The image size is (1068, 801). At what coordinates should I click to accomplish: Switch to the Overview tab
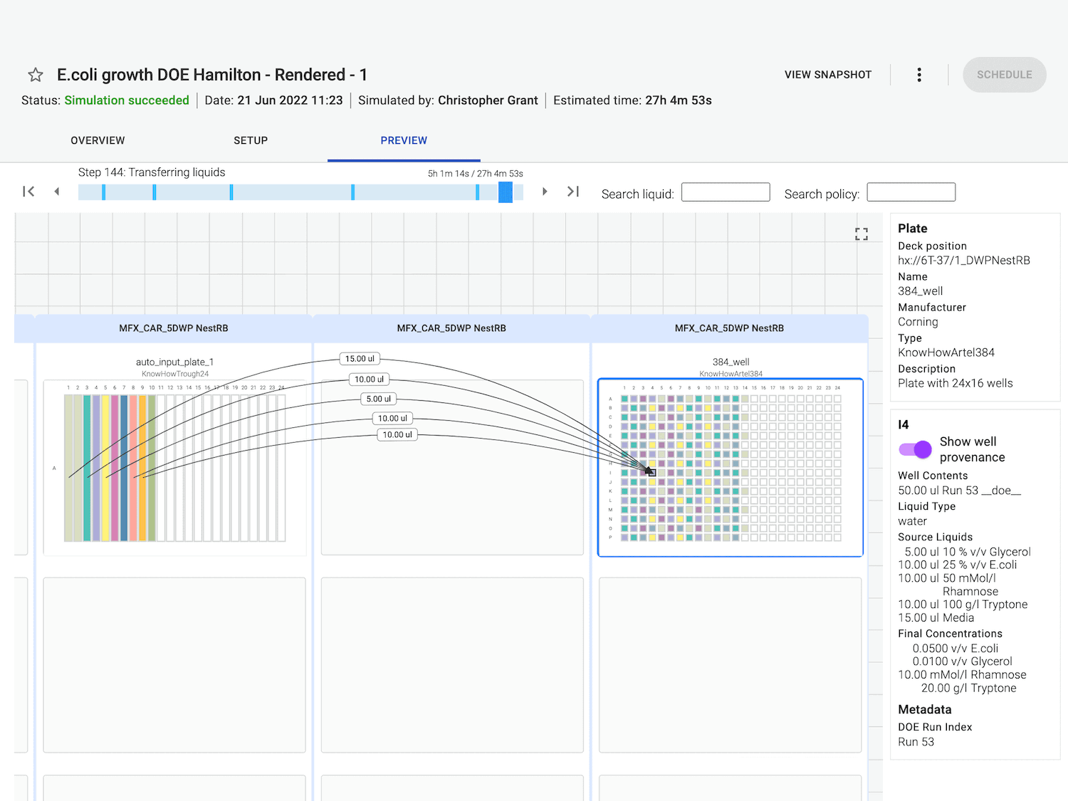[x=98, y=140]
